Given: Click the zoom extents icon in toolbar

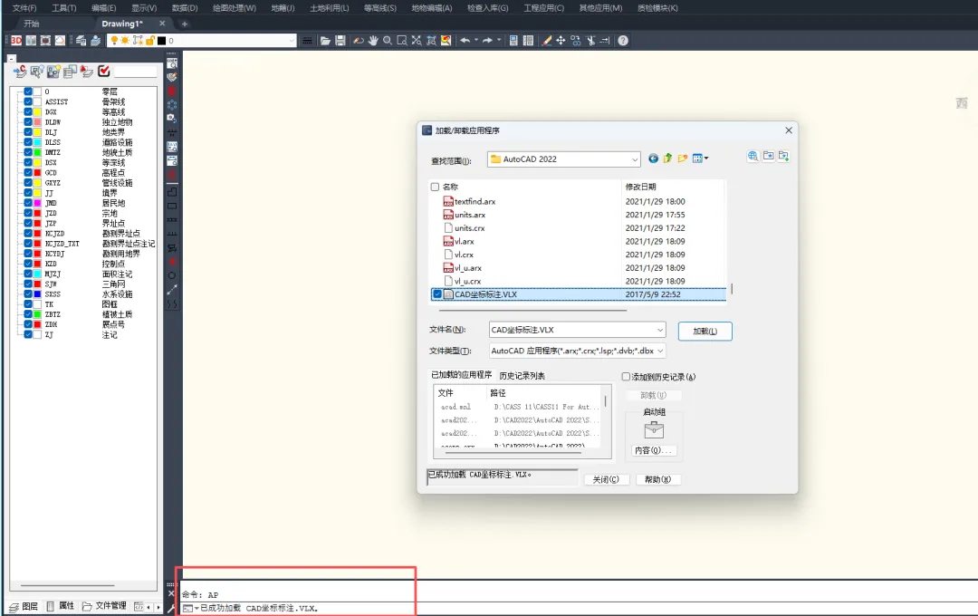Looking at the screenshot, I should pos(416,41).
